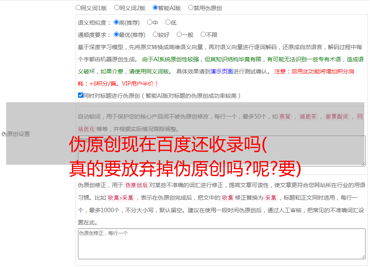
Task: Click the red VIP用户半价 notice text
Action: coord(140,84)
